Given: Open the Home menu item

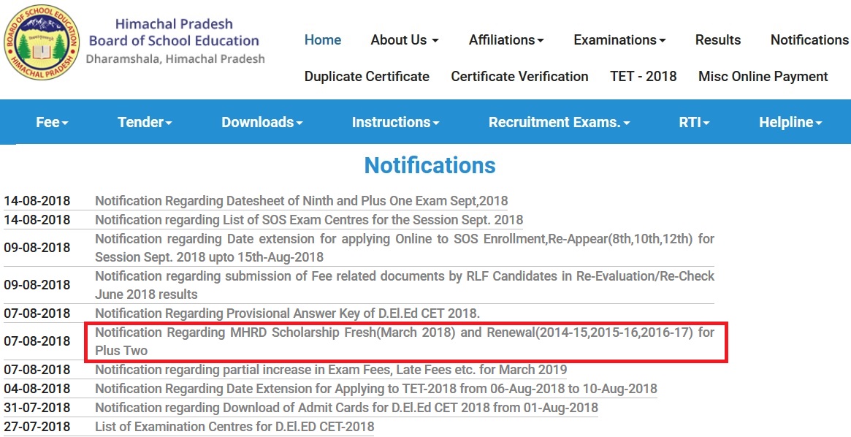Looking at the screenshot, I should (x=323, y=40).
